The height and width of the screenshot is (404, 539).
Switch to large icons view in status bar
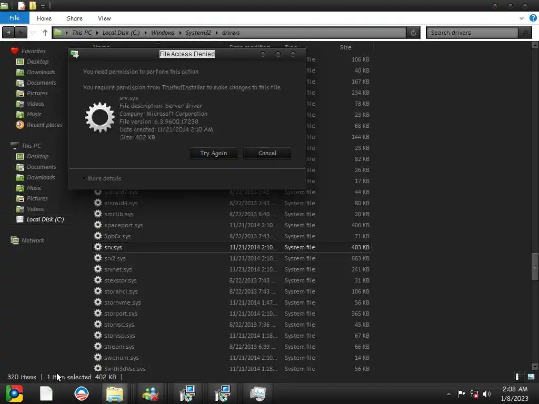click(531, 377)
